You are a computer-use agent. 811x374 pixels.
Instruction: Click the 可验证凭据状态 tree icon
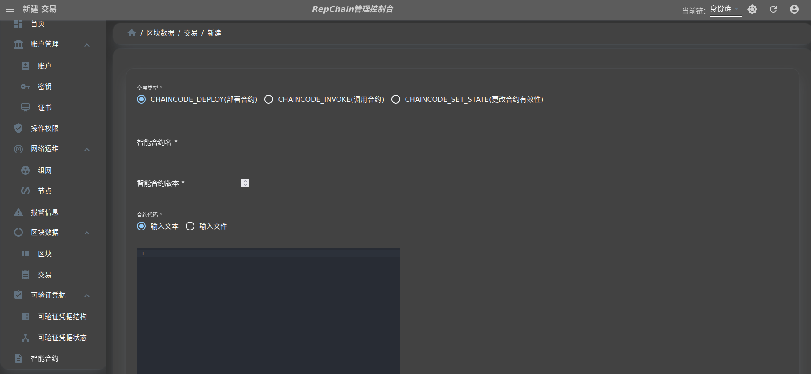25,338
